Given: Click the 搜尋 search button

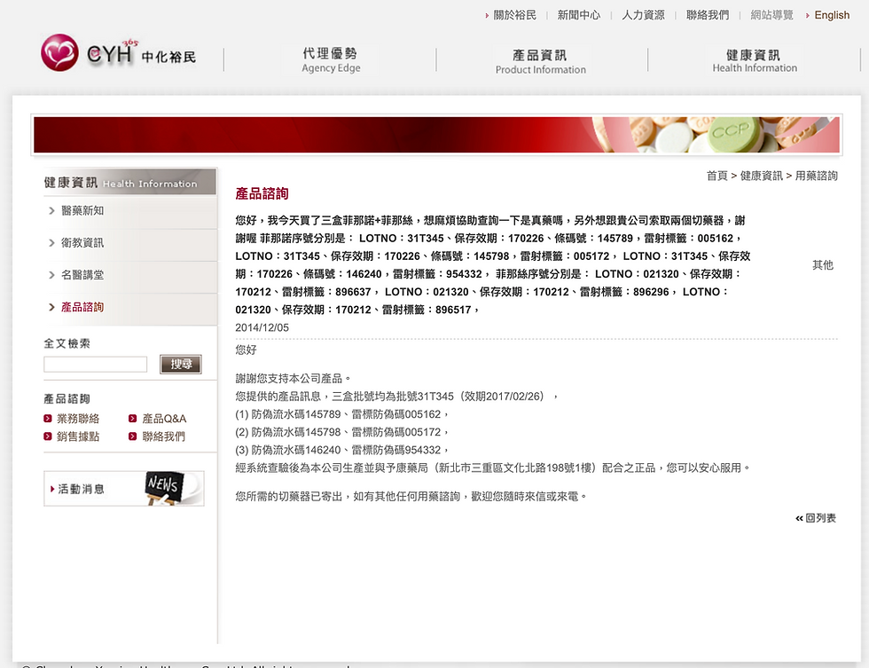Looking at the screenshot, I should [x=181, y=365].
